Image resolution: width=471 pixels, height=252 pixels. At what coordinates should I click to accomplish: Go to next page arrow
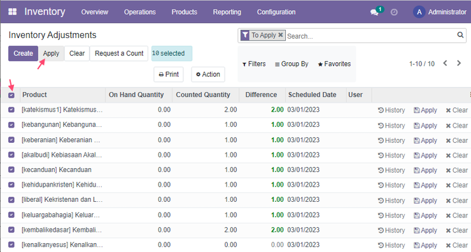459,63
